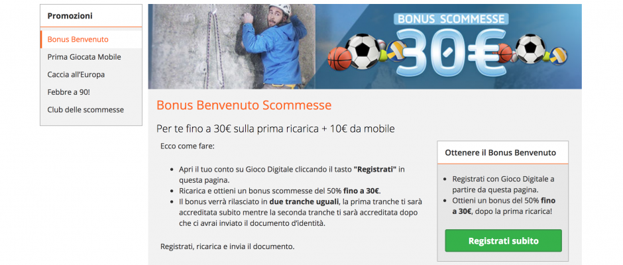The width and height of the screenshot is (623, 265).
Task: Click the right soccer ball icon
Action: click(530, 48)
